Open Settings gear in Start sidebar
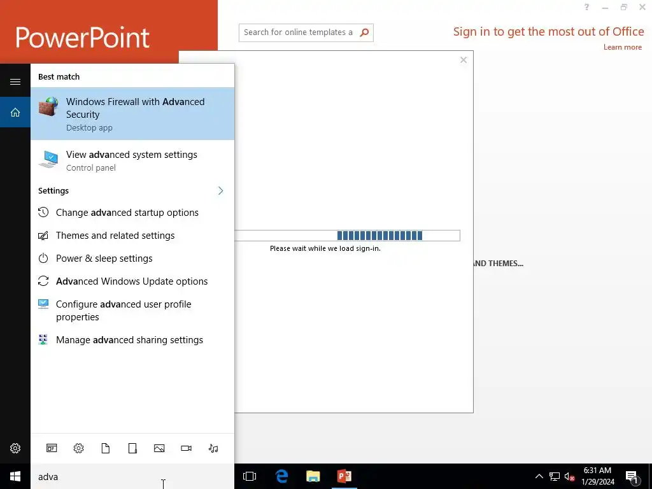Screen dimensions: 652x489 (15, 448)
